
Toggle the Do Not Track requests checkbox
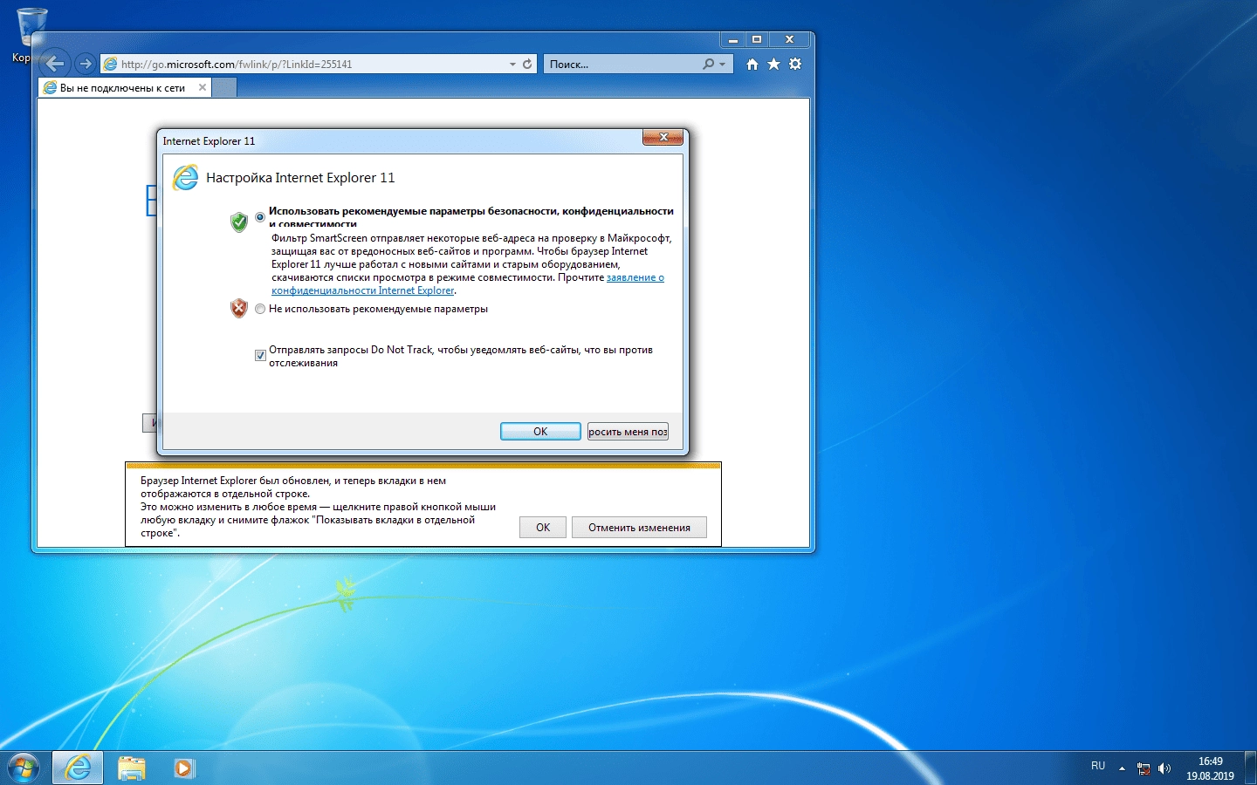260,355
